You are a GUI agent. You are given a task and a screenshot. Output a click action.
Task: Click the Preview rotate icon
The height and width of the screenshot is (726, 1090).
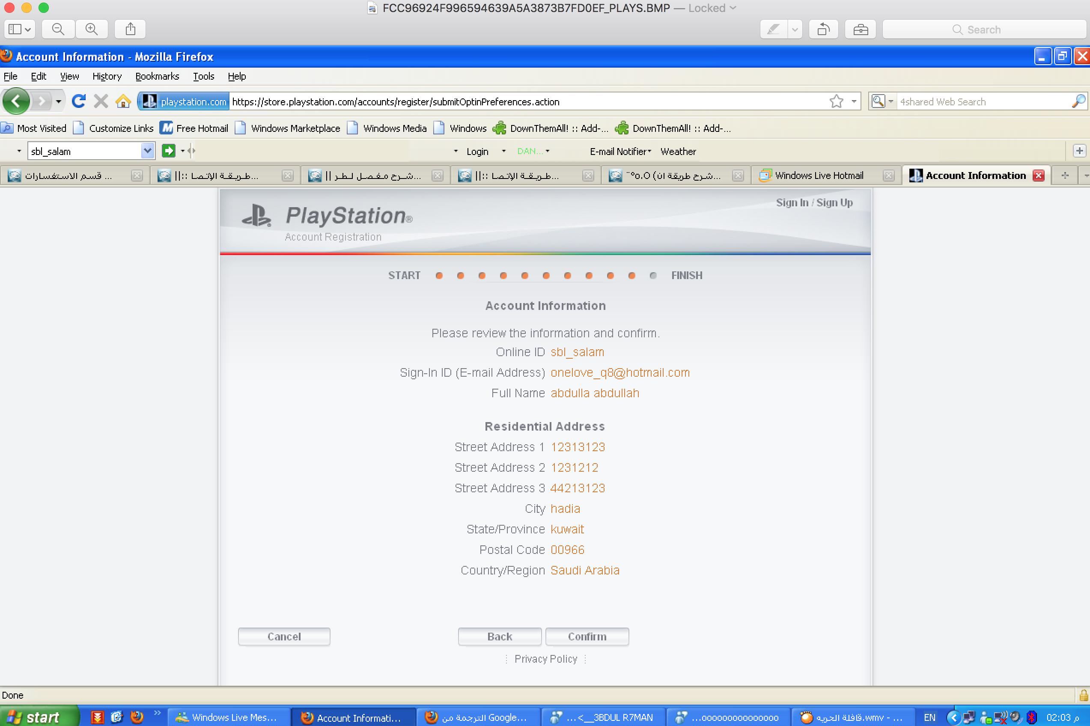[823, 30]
